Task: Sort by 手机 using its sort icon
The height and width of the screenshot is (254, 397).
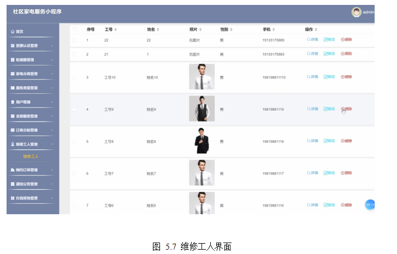Action: click(x=274, y=29)
